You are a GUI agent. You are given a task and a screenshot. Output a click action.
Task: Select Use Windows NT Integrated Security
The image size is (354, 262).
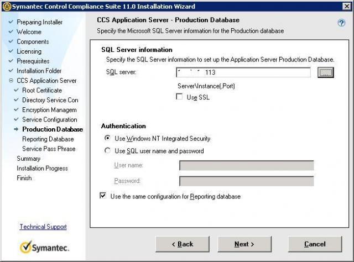coord(107,138)
